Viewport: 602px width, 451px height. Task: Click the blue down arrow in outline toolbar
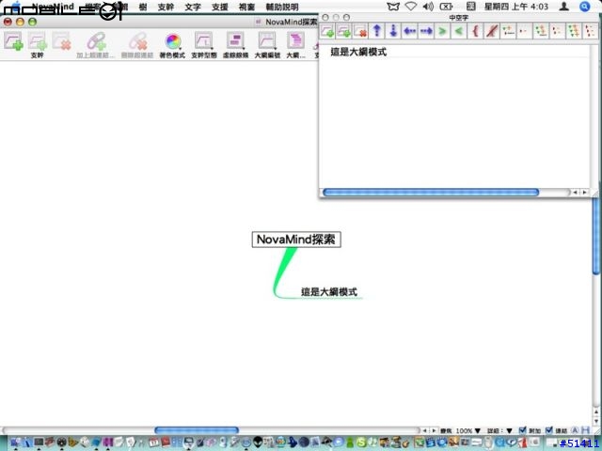coord(393,31)
